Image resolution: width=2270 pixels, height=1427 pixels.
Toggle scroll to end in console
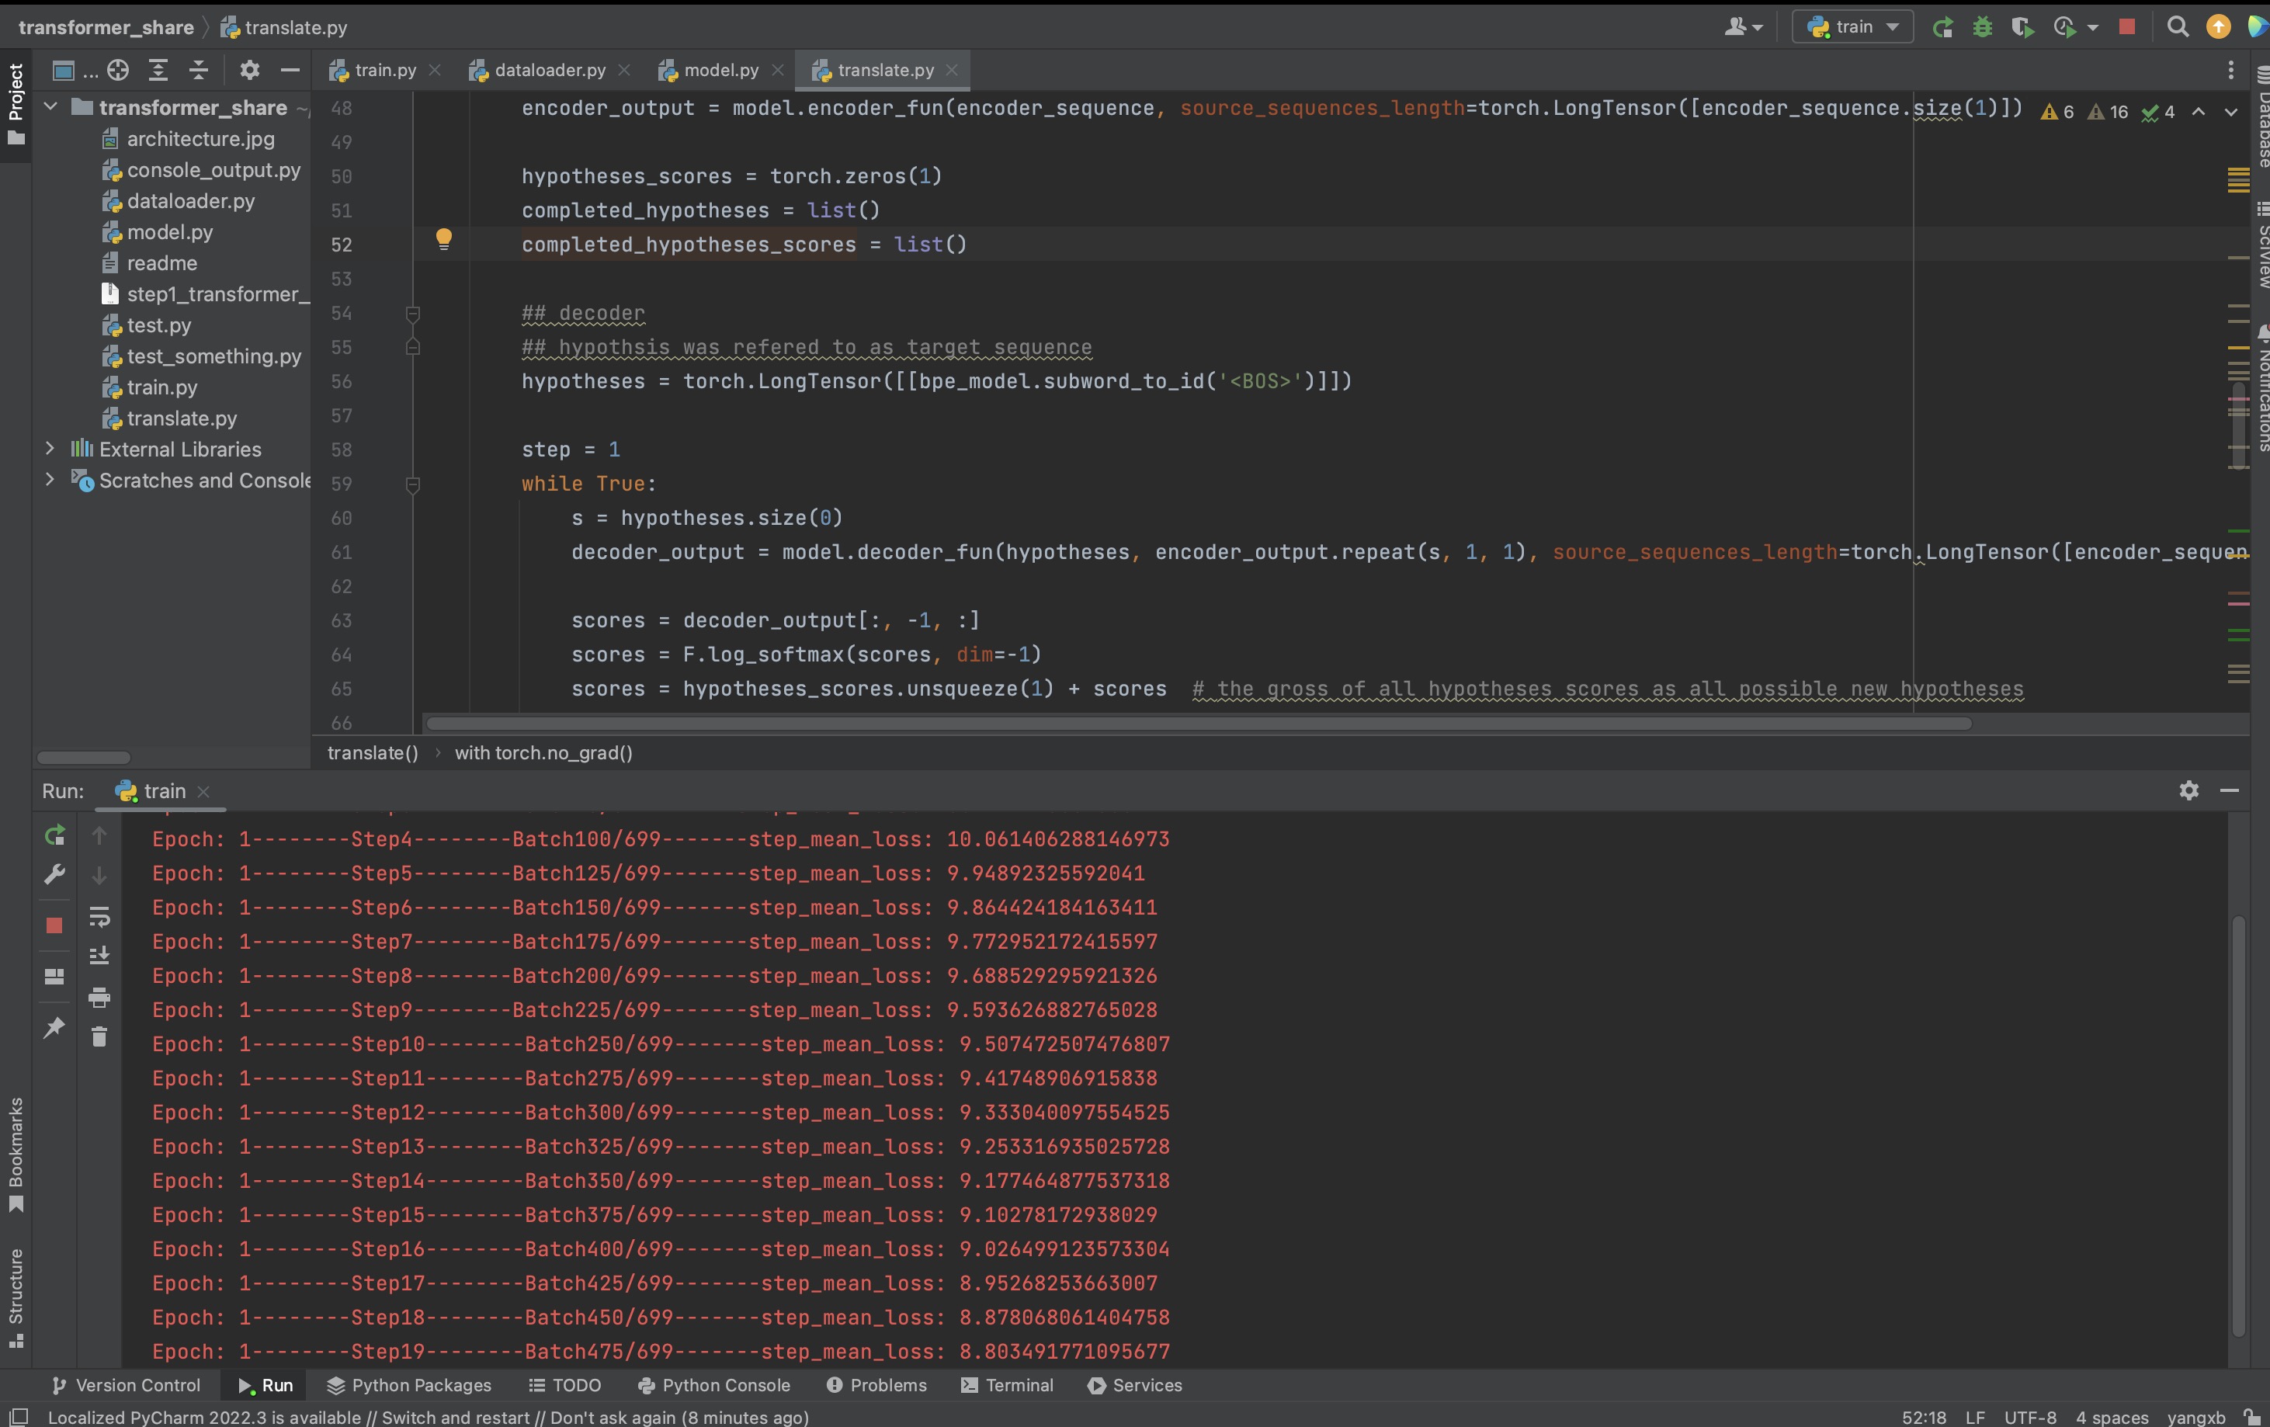click(99, 956)
